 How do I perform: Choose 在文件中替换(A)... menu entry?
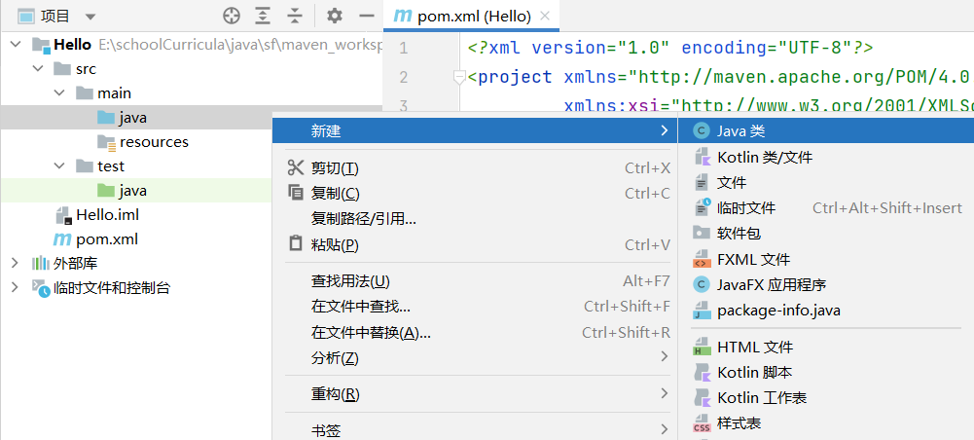pyautogui.click(x=475, y=333)
